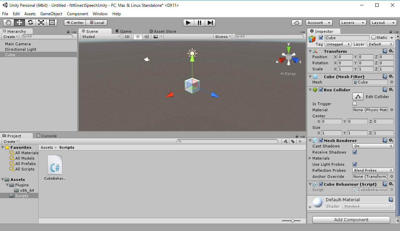400x231 pixels.
Task: Toggle the Static checkbox
Action: click(374, 38)
